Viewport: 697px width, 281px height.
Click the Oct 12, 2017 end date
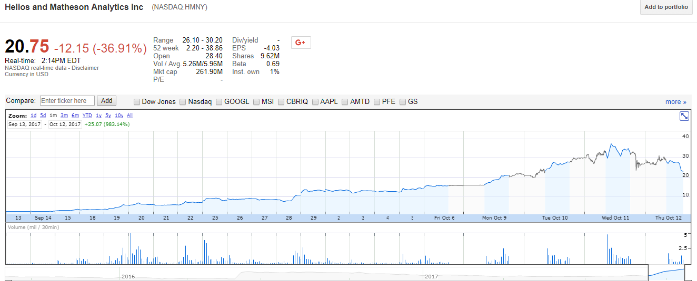coord(65,124)
